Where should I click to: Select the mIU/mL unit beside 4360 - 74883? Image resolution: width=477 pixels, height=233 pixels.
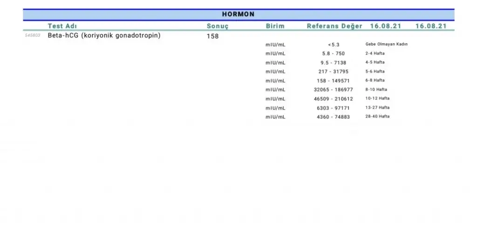click(x=275, y=117)
